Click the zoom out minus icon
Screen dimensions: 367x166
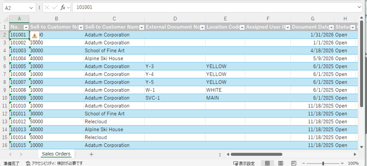(304, 163)
